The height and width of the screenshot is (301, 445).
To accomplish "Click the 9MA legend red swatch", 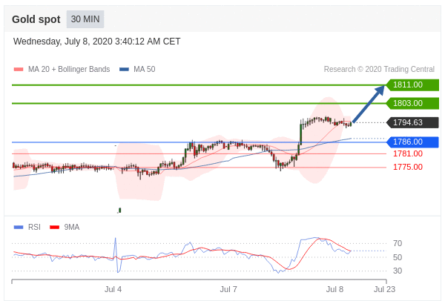I will coord(54,228).
